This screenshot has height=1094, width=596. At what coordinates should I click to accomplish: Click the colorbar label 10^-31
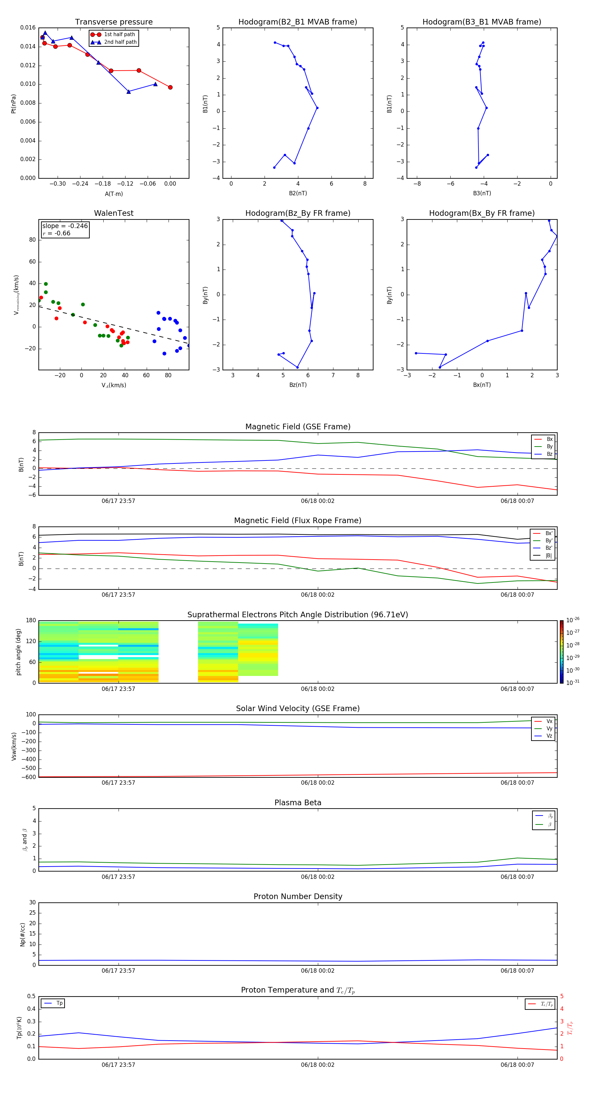(573, 683)
